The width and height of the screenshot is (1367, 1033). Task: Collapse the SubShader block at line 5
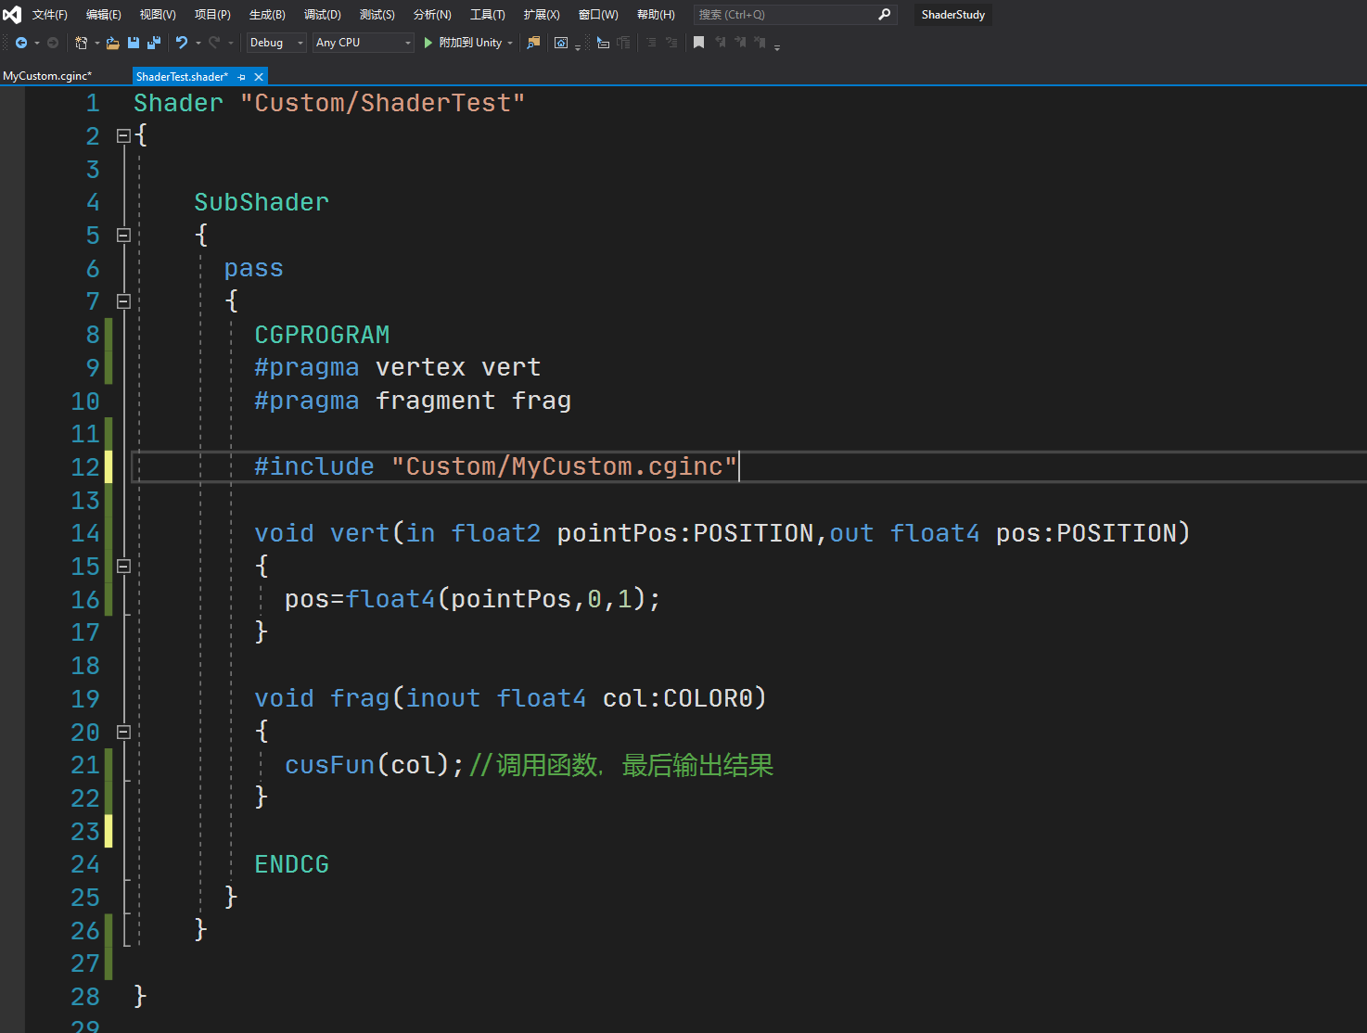pyautogui.click(x=123, y=235)
